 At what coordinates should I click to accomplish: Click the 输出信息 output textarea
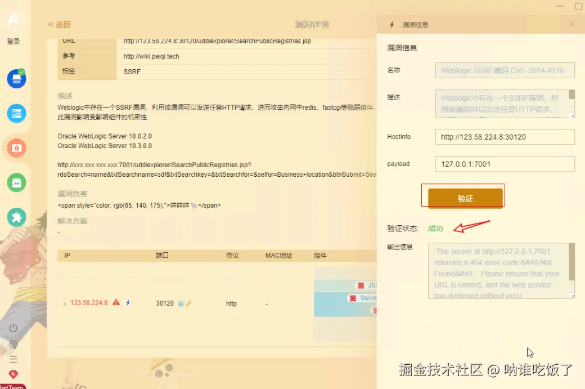501,271
